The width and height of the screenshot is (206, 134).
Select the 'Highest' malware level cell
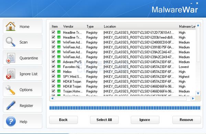(x=184, y=77)
